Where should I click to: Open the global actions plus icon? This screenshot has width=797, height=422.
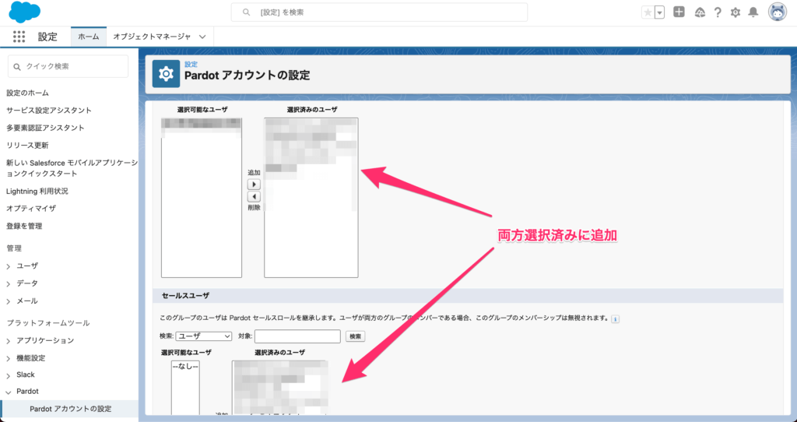coord(679,12)
